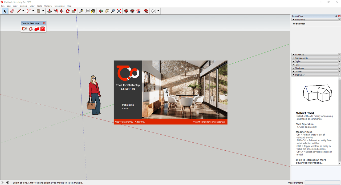
Task: Expand the Scenes panel
Action: tap(294, 71)
